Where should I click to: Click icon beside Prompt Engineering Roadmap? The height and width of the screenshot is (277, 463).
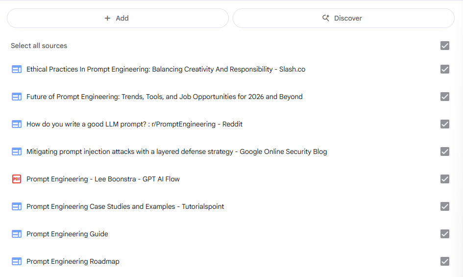(17, 261)
